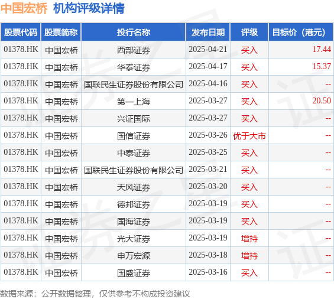
Task: Click the 17.44 target price
Action: pos(322,50)
